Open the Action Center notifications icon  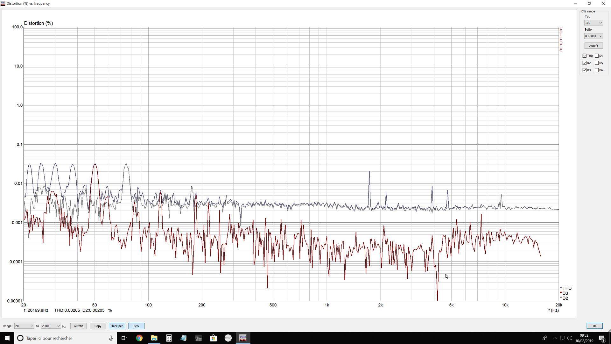pos(602,338)
